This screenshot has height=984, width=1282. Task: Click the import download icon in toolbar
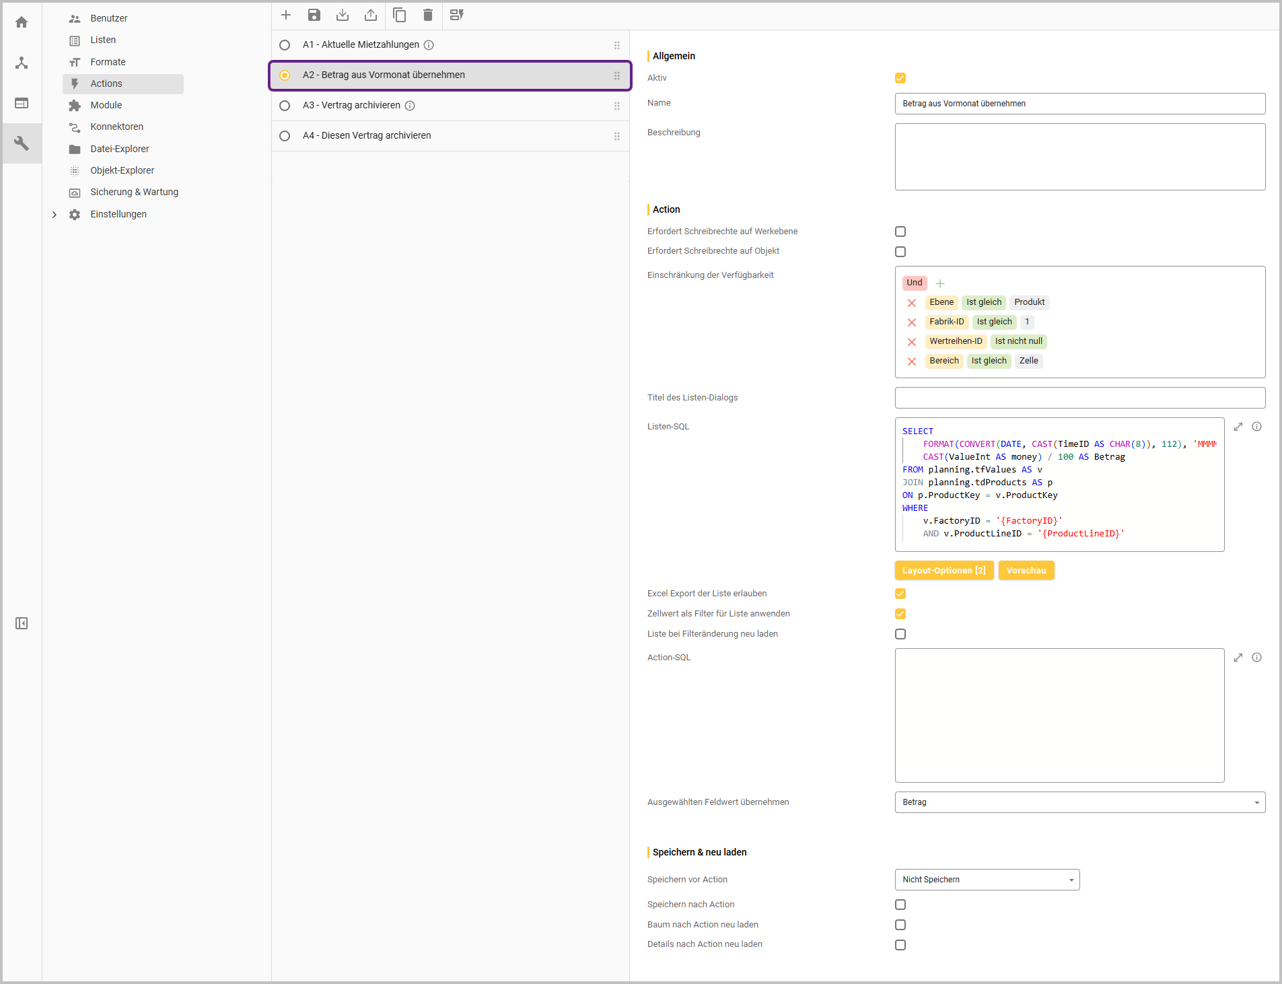pos(343,15)
